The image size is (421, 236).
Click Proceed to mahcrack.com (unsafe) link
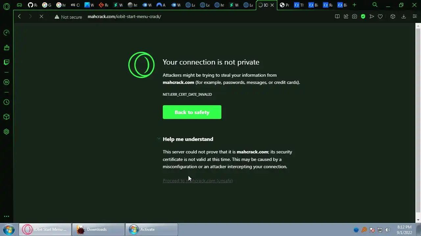click(198, 181)
